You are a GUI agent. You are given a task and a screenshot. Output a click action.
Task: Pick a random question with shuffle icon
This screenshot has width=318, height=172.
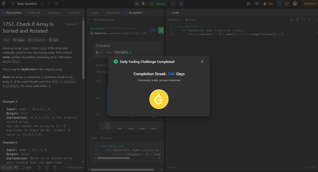coord(56,4)
